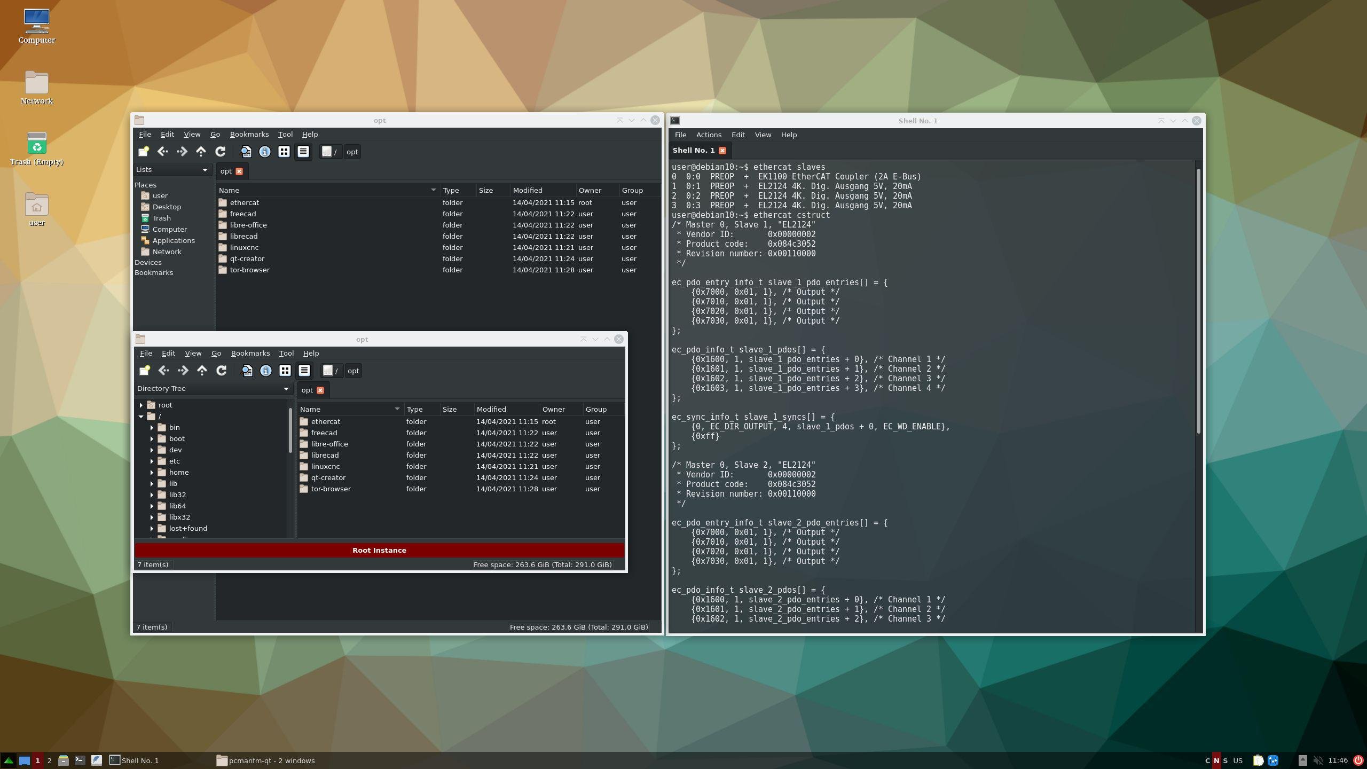Screen dimensions: 1367x769
Task: Switch to detailed list view in the lower file manager
Action: [x=304, y=371]
